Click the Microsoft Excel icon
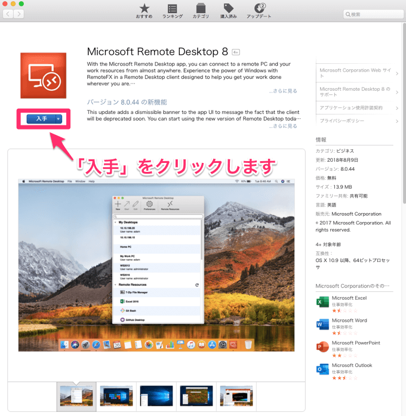 tap(322, 302)
